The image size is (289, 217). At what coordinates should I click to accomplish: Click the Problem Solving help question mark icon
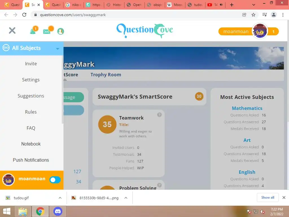159,185
